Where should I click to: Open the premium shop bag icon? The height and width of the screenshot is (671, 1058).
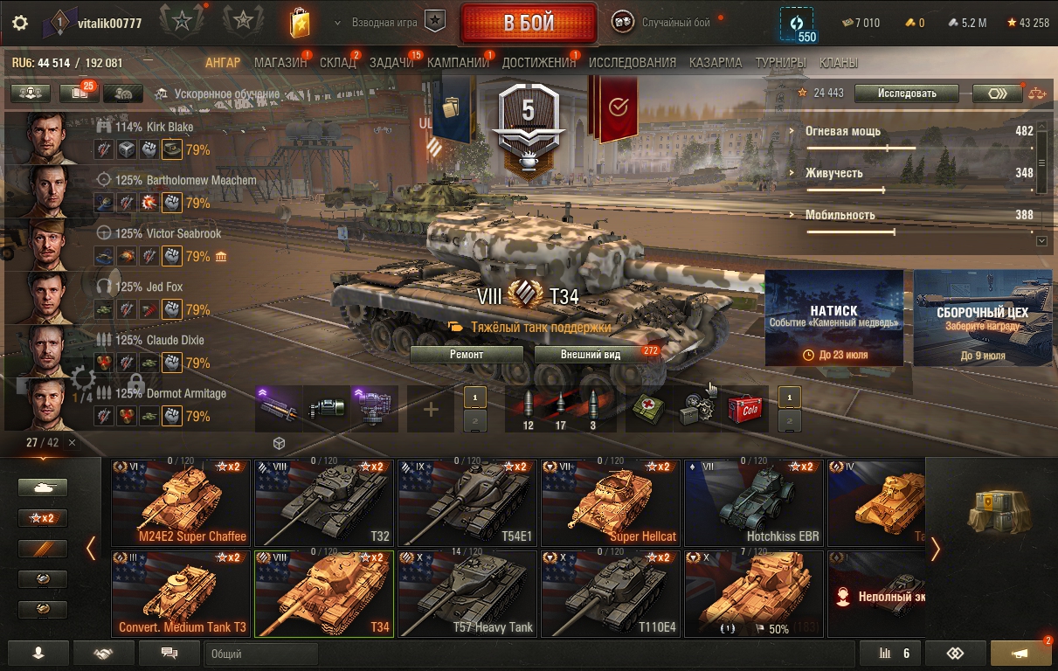pyautogui.click(x=300, y=23)
